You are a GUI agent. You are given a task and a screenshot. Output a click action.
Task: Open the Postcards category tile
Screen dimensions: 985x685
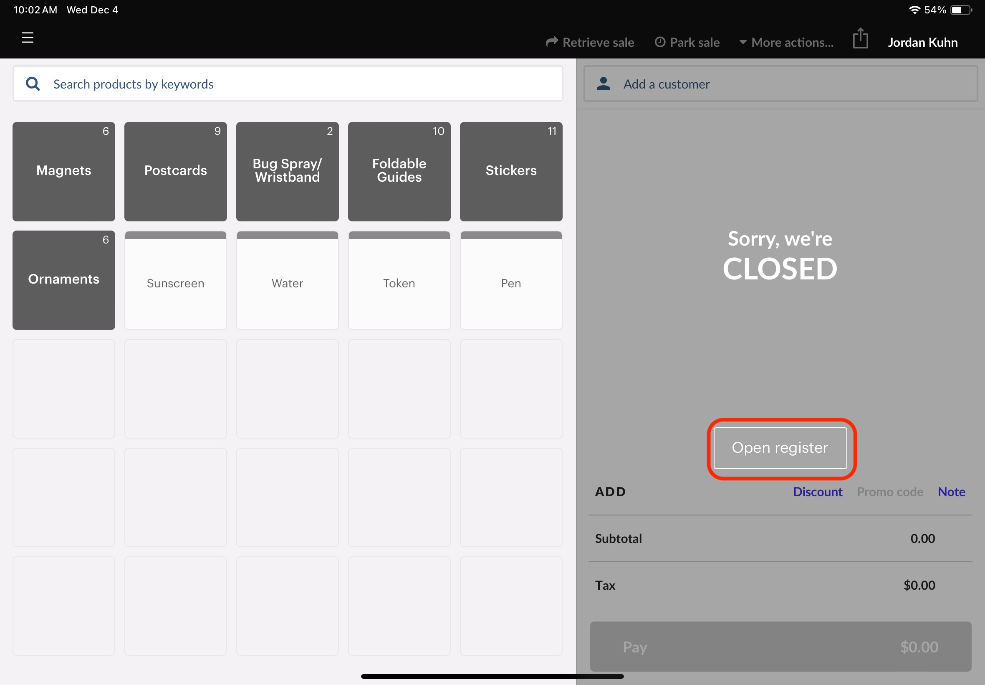(176, 172)
